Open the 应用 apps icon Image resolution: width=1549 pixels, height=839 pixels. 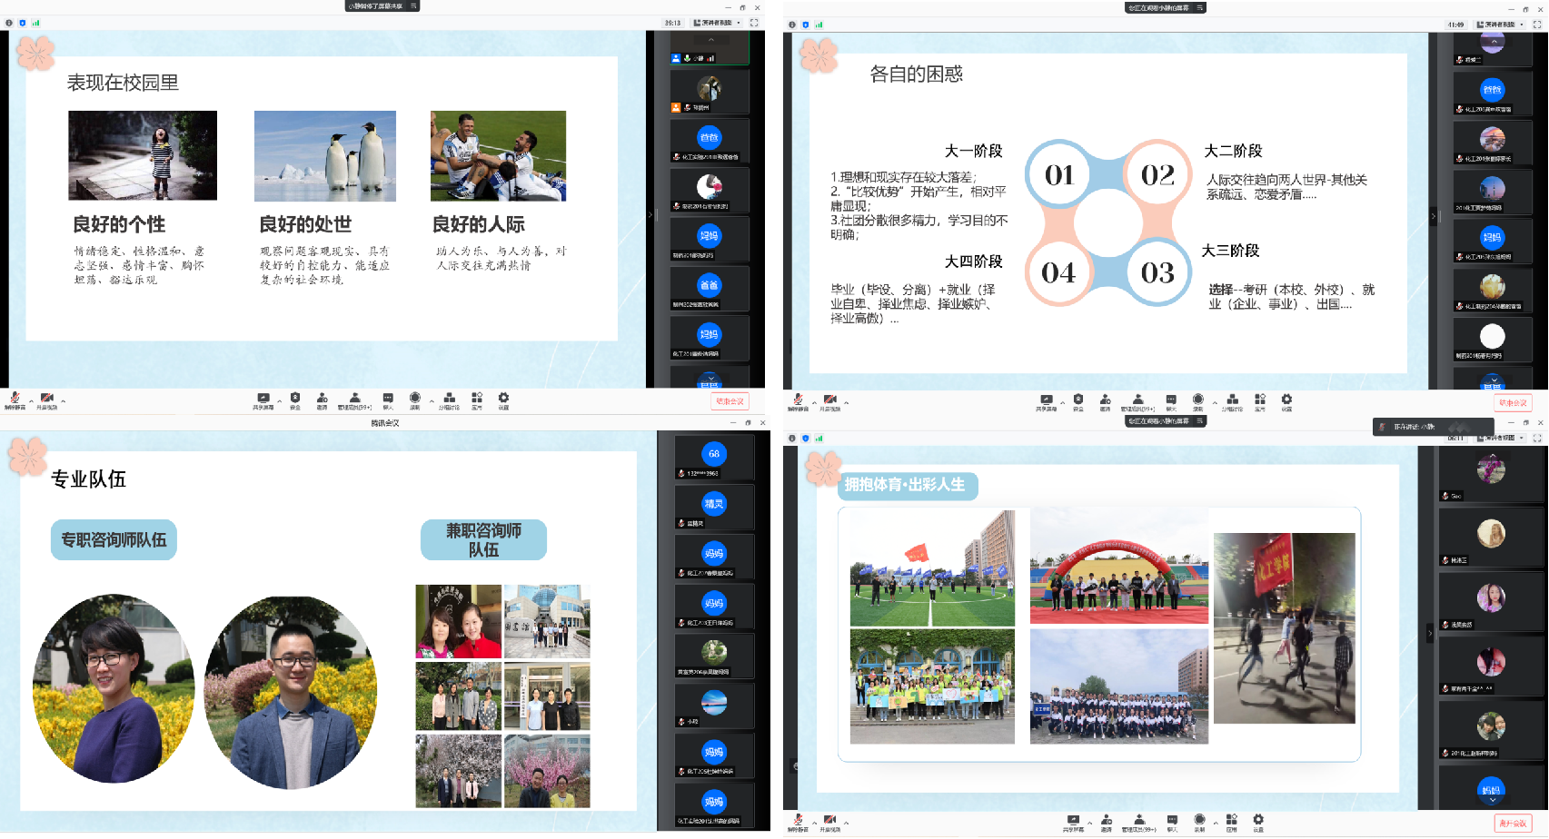pos(1231,821)
